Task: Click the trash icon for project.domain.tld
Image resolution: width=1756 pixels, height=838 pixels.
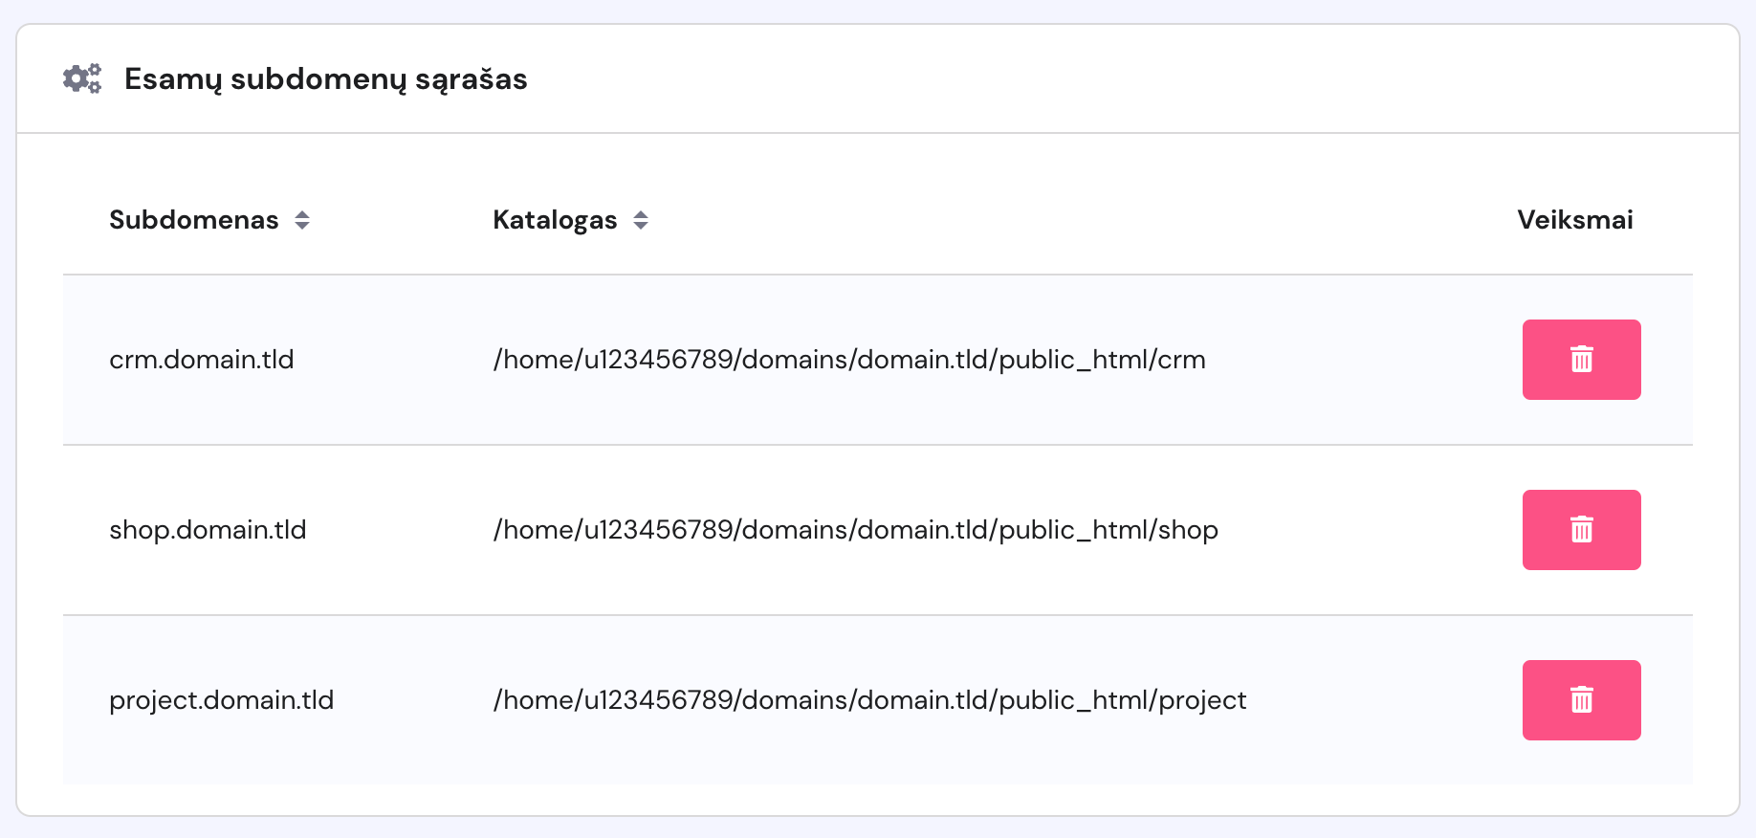Action: [x=1581, y=699]
